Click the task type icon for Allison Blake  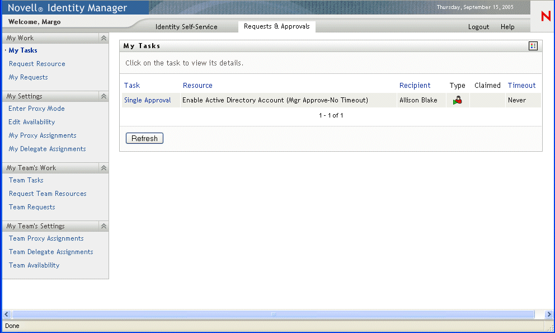[x=457, y=100]
